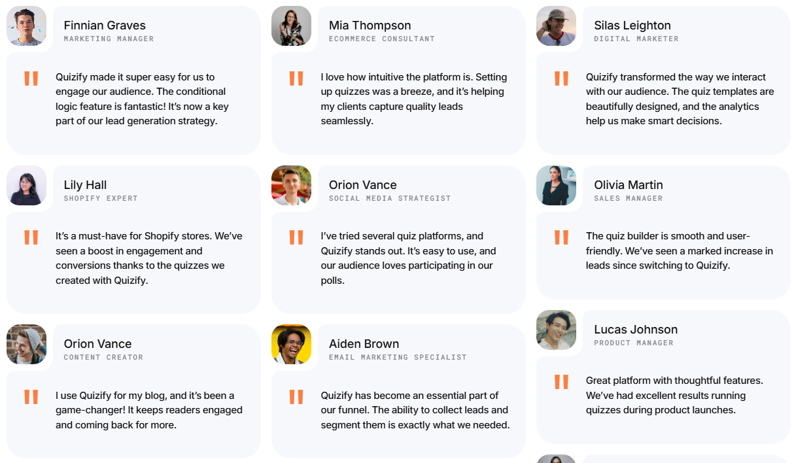Viewport: 794px width, 463px height.
Task: Click the name Silas Leighton
Action: tap(632, 26)
